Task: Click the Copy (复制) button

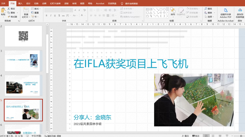Action: (x=11, y=12)
